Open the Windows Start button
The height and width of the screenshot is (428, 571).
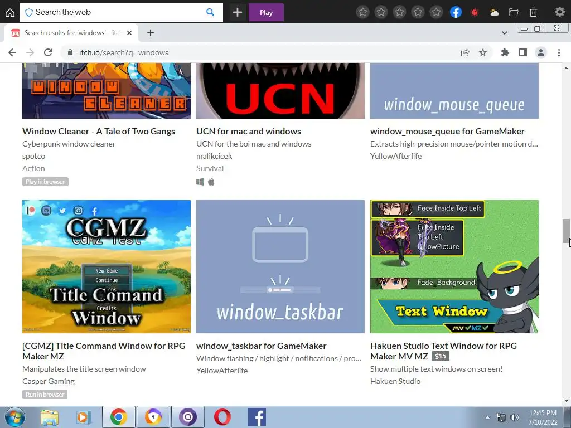(x=14, y=417)
